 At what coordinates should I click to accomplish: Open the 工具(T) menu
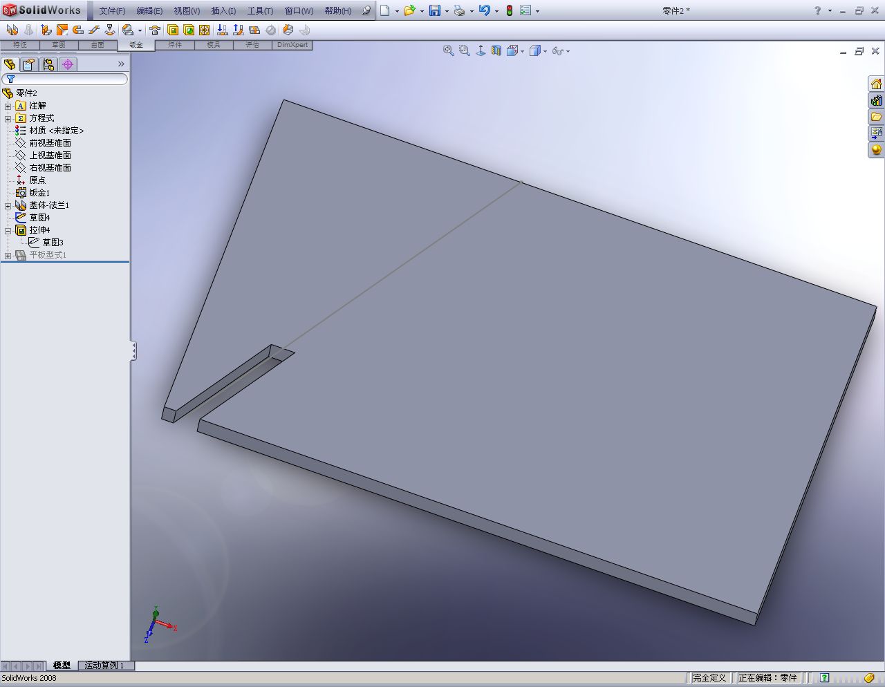pos(260,11)
